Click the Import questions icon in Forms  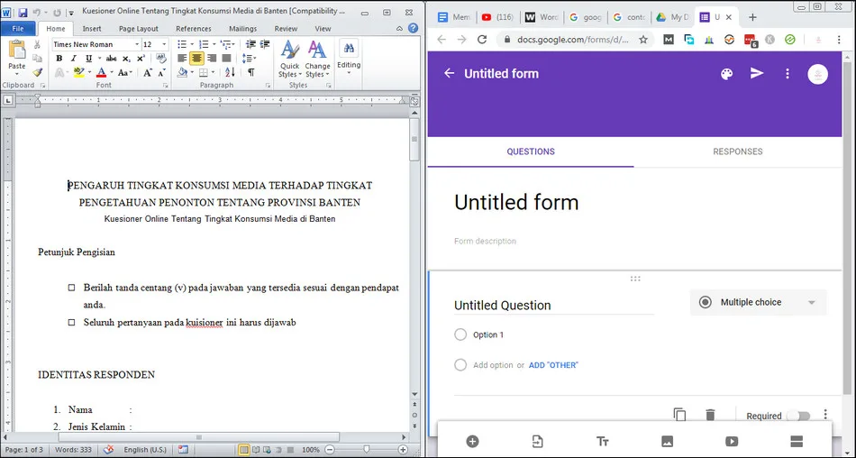coord(537,442)
